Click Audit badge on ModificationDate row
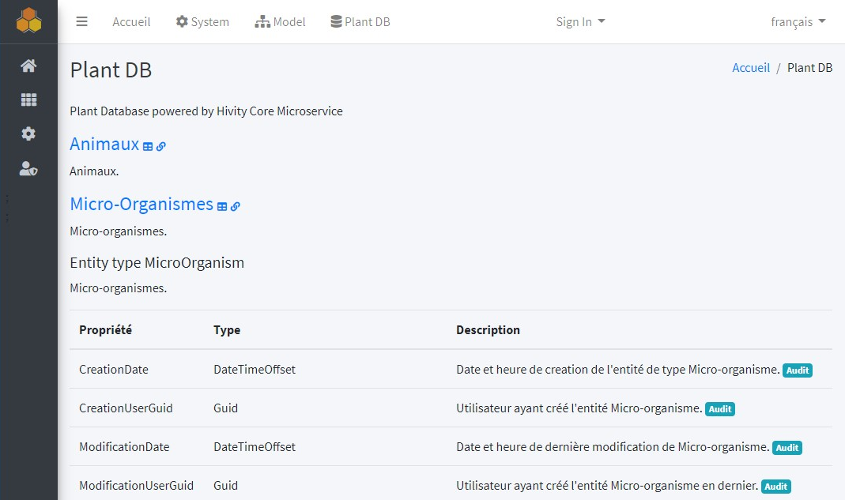The image size is (845, 500). (x=787, y=448)
